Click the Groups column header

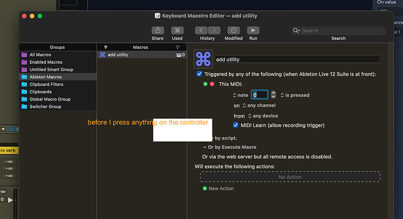(57, 47)
